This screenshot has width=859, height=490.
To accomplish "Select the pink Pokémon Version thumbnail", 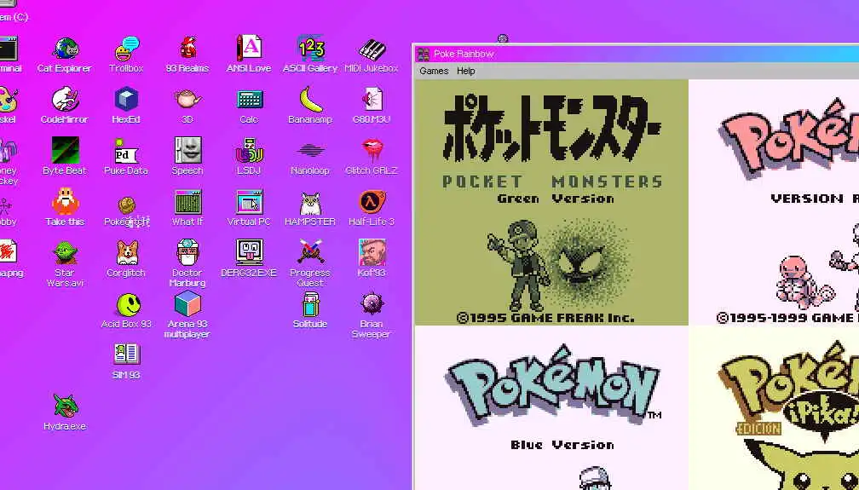I will click(x=774, y=202).
